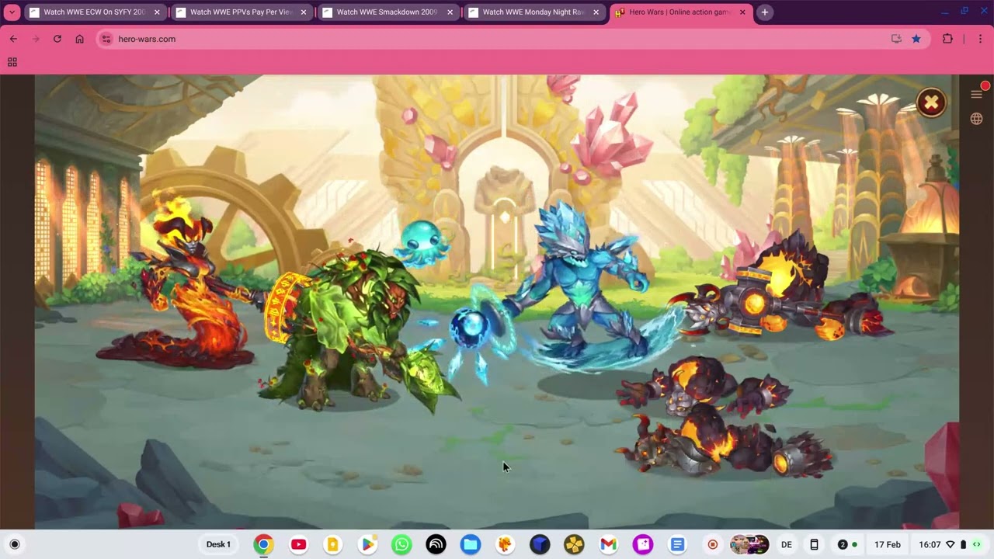This screenshot has width=994, height=559.
Task: Toggle the bookmark star for this page
Action: tap(916, 39)
